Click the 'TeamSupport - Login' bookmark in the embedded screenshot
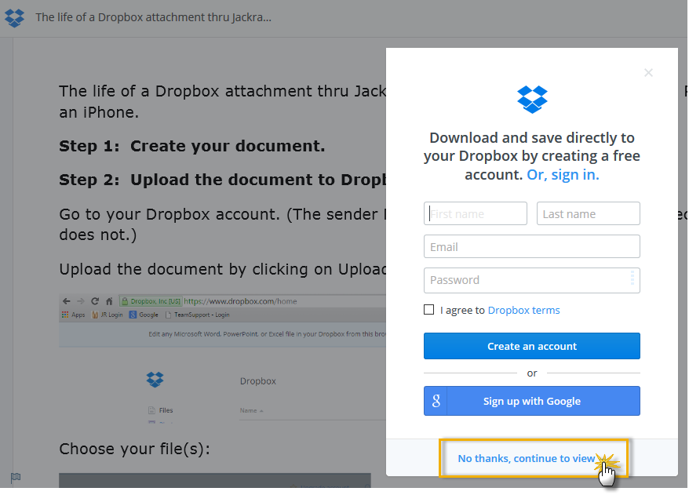The image size is (689, 495). click(197, 315)
